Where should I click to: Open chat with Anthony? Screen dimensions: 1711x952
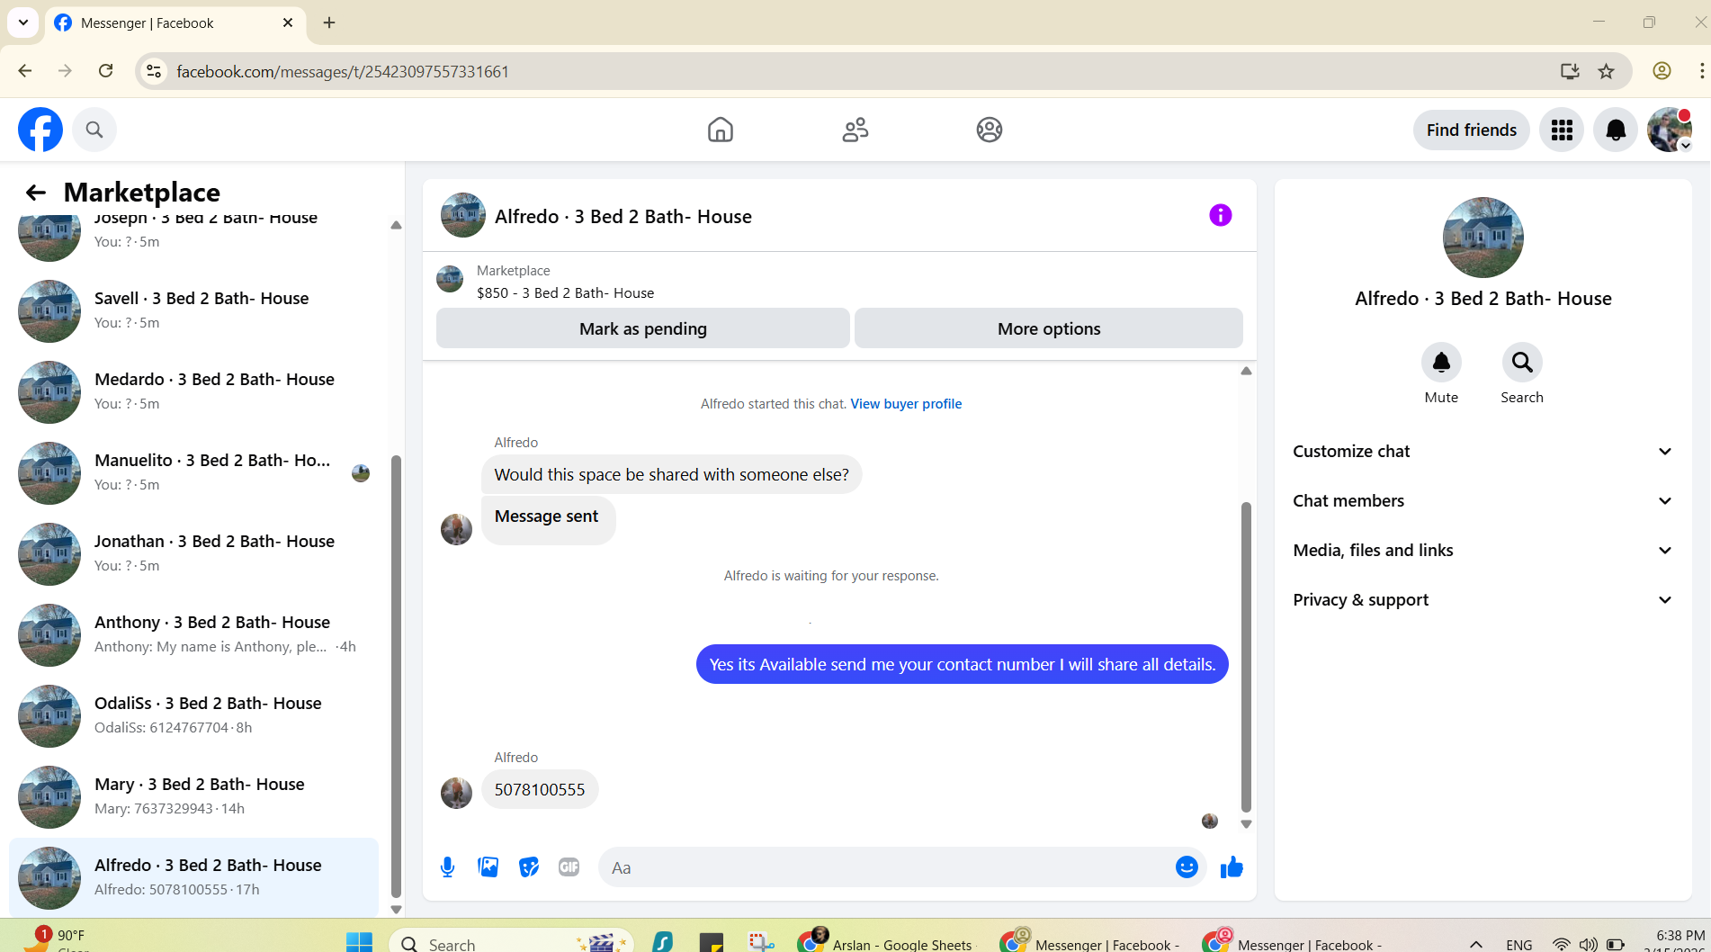(193, 634)
